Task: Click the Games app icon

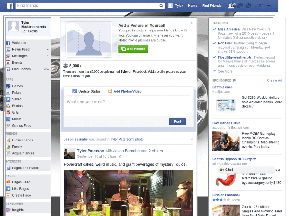Action: [8, 86]
